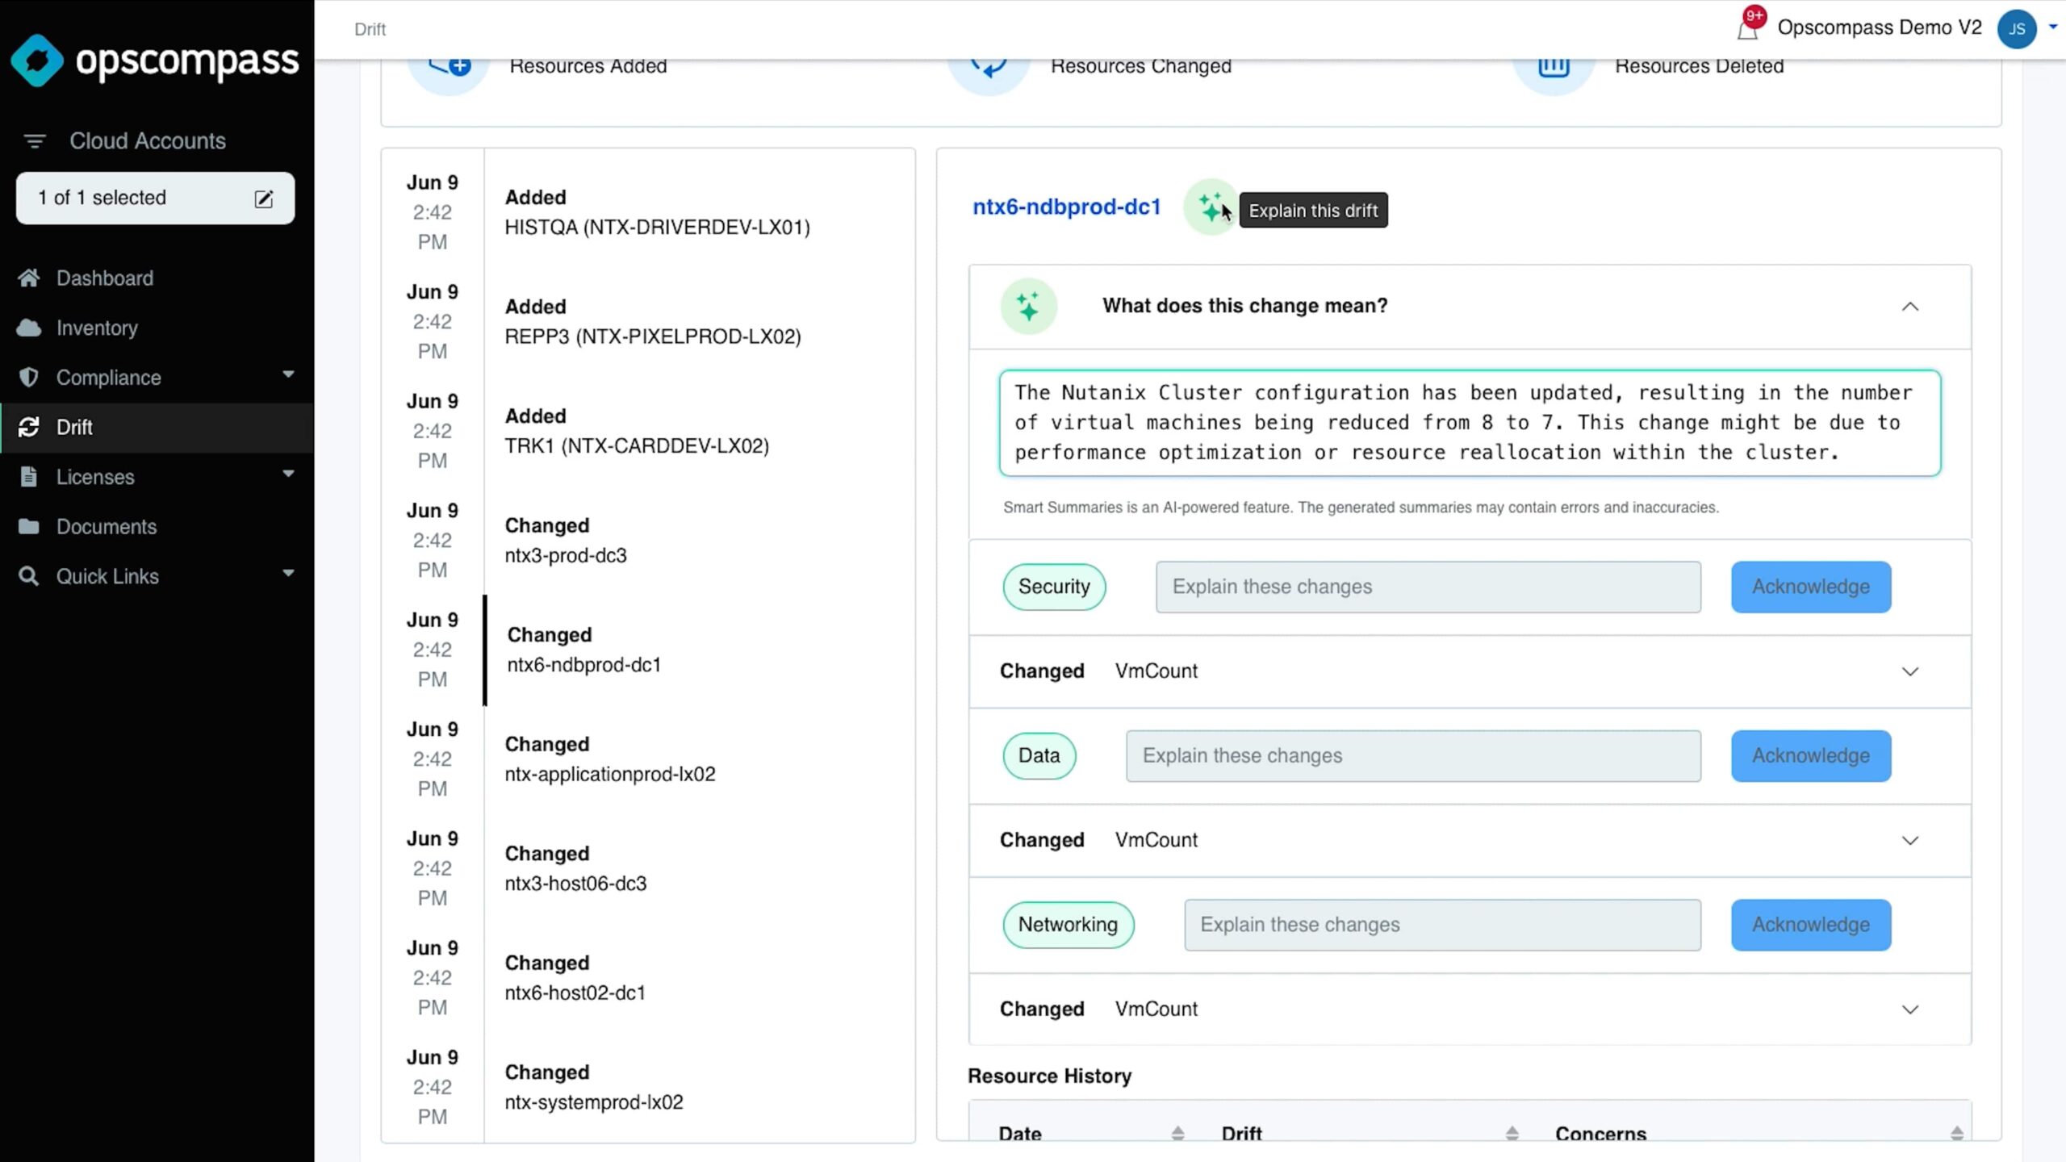Expand the Licenses submenu arrow
The height and width of the screenshot is (1162, 2066).
288,474
